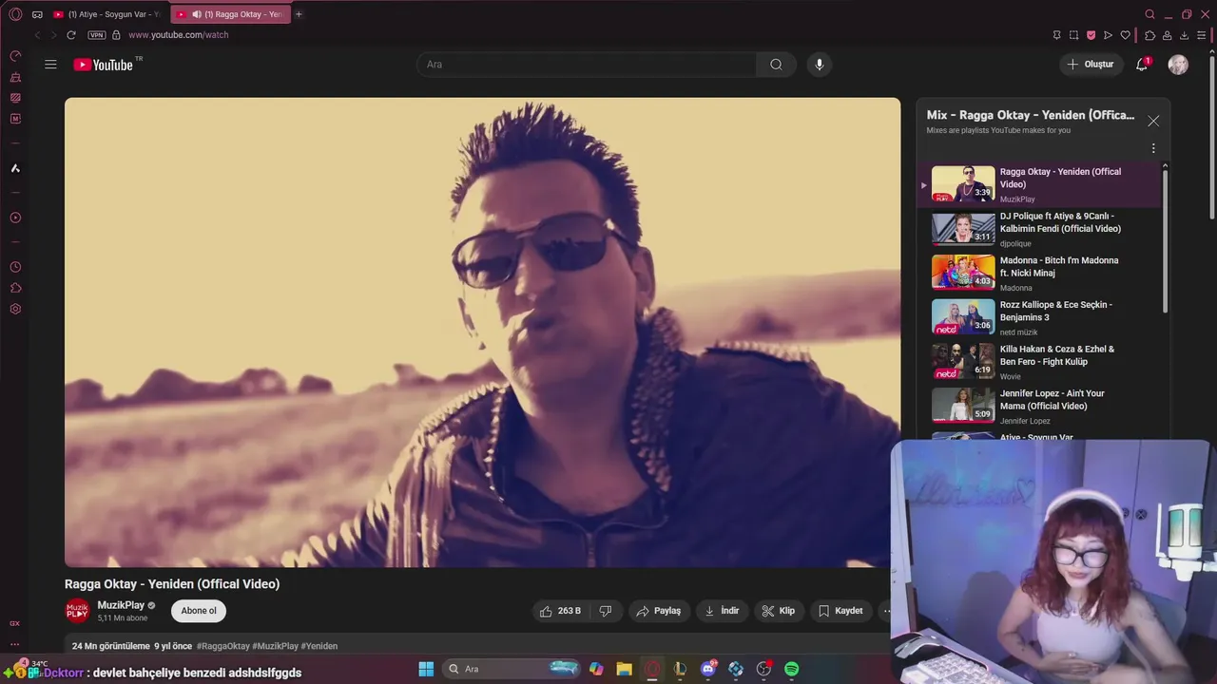Play Ragga Oktay - Yeniden in the Mix list
Image resolution: width=1217 pixels, height=684 pixels.
[1040, 184]
